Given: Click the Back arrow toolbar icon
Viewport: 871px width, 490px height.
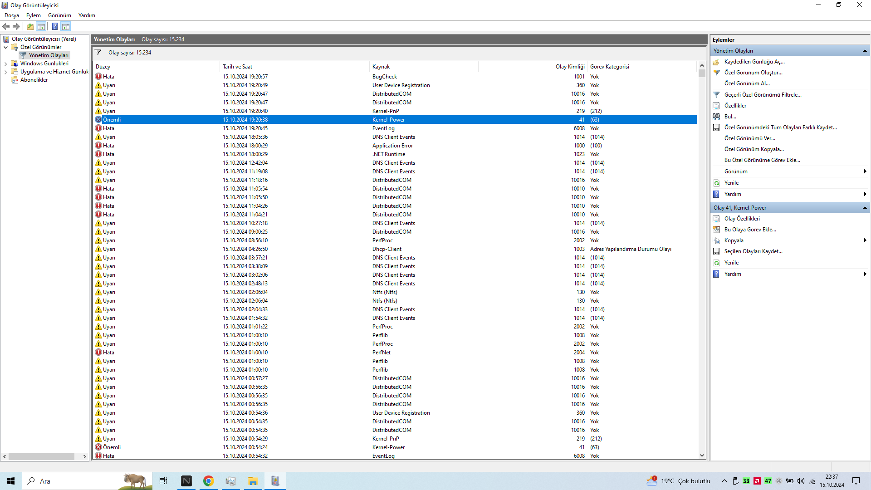Looking at the screenshot, I should click(6, 26).
